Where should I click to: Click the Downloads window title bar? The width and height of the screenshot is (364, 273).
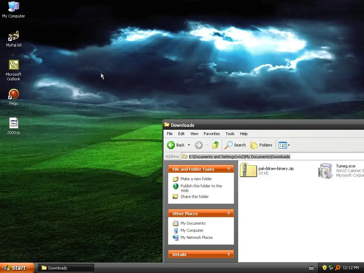(x=263, y=125)
